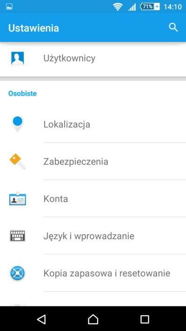The image size is (186, 331).
Task: Open Użytkownicy settings
Action: (93, 58)
